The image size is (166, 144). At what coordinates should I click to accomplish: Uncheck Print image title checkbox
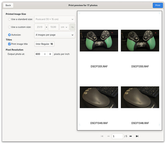pyautogui.click(x=9, y=44)
